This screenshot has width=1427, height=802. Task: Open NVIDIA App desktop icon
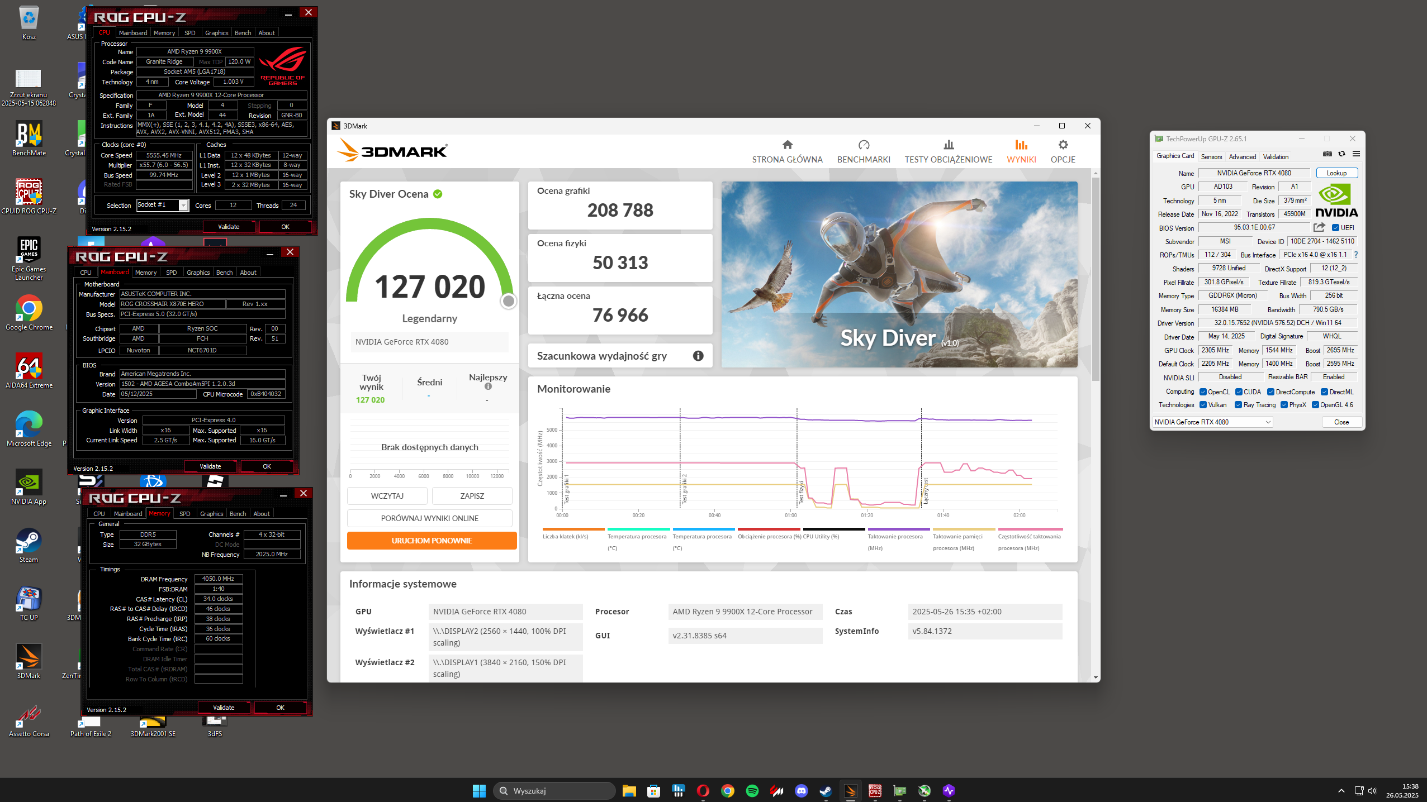[x=29, y=488]
